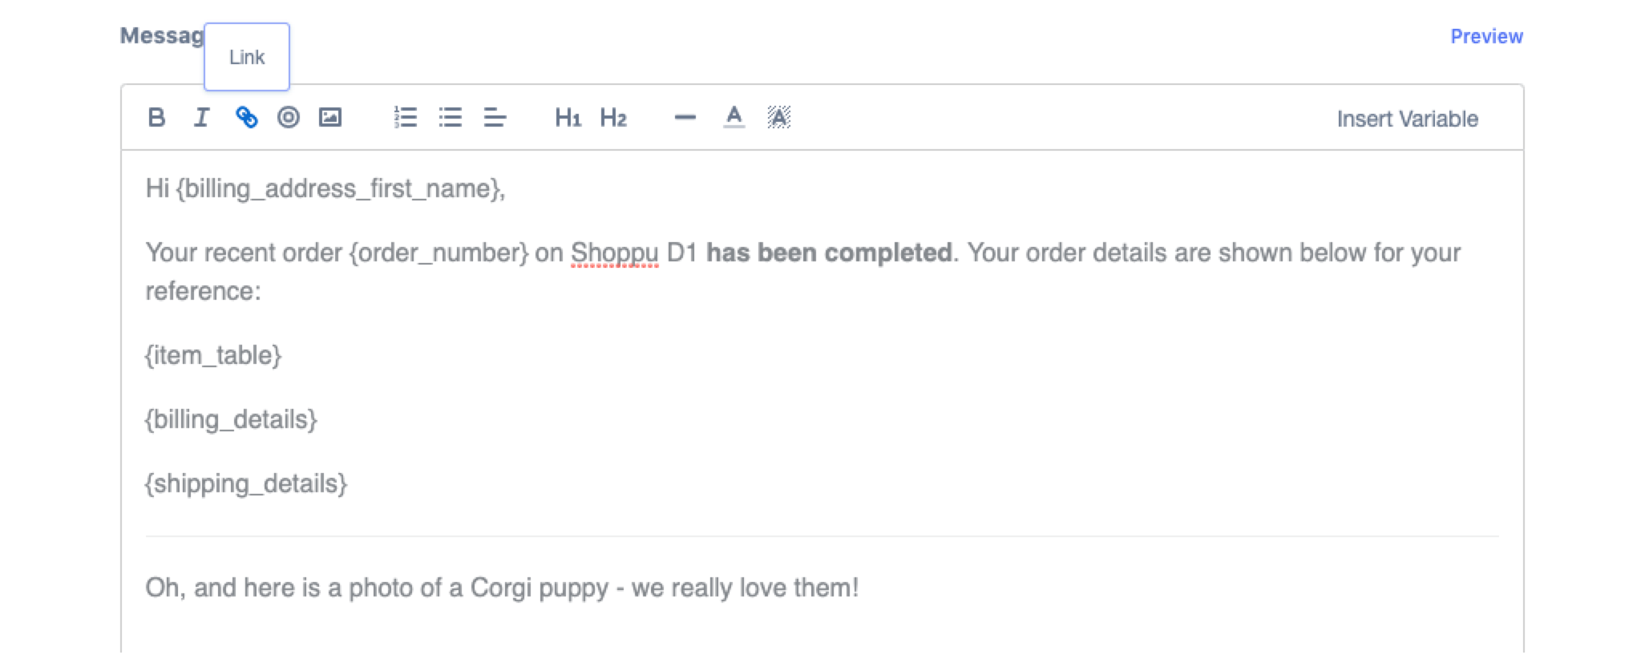
Task: Toggle bold formatting in the toolbar
Action: click(x=156, y=118)
